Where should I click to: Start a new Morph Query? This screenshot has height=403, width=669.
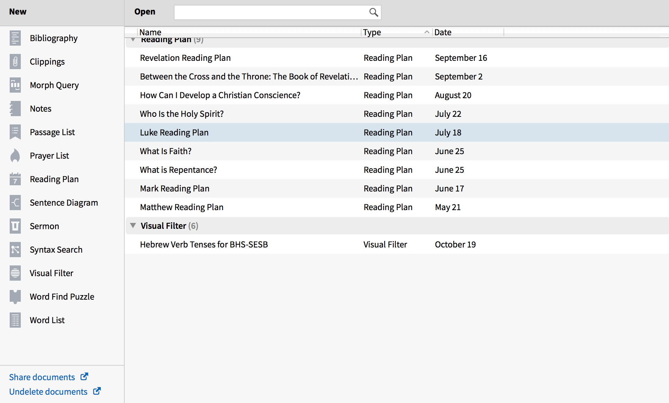tap(54, 85)
